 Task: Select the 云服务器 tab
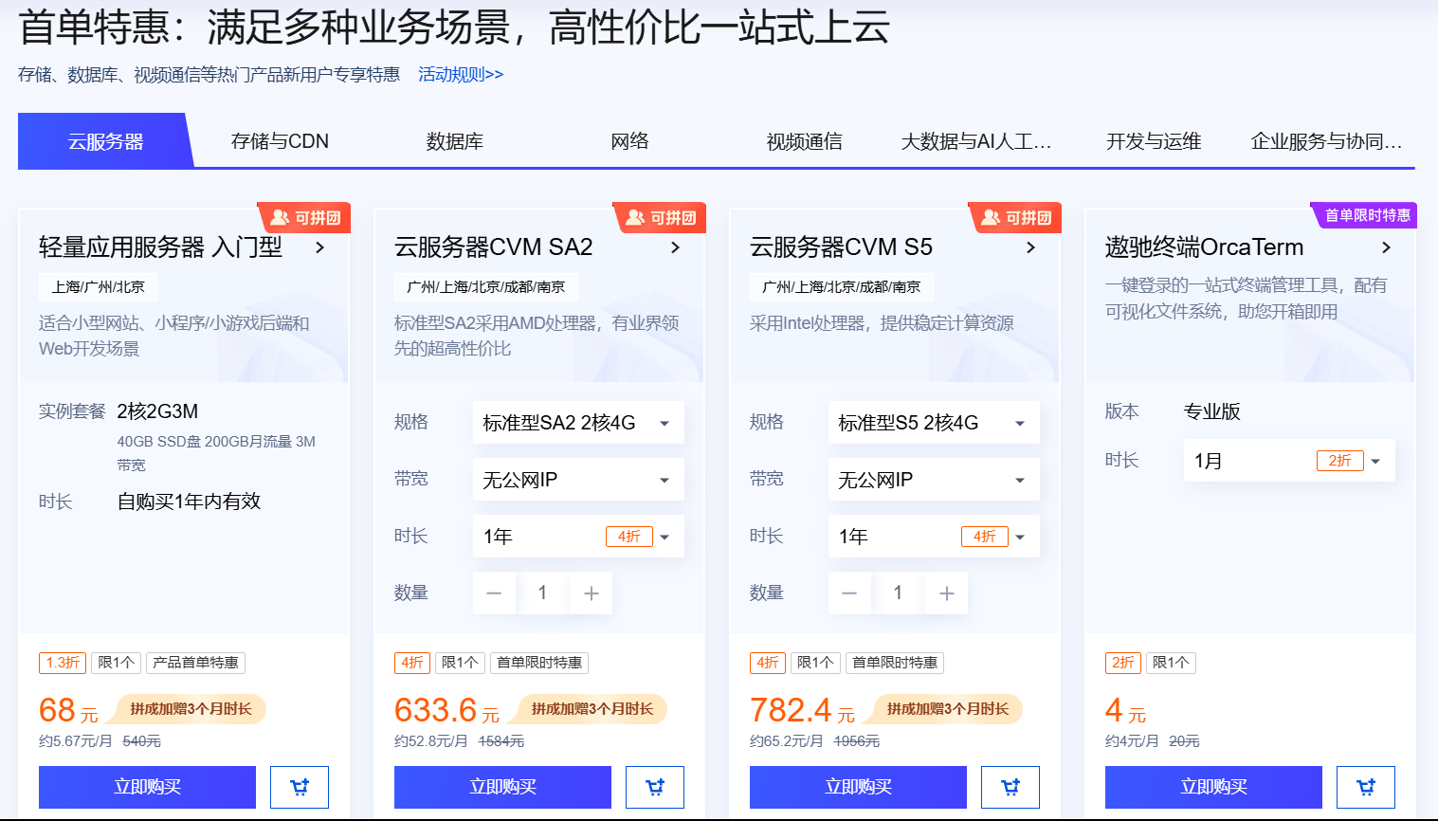pyautogui.click(x=105, y=141)
